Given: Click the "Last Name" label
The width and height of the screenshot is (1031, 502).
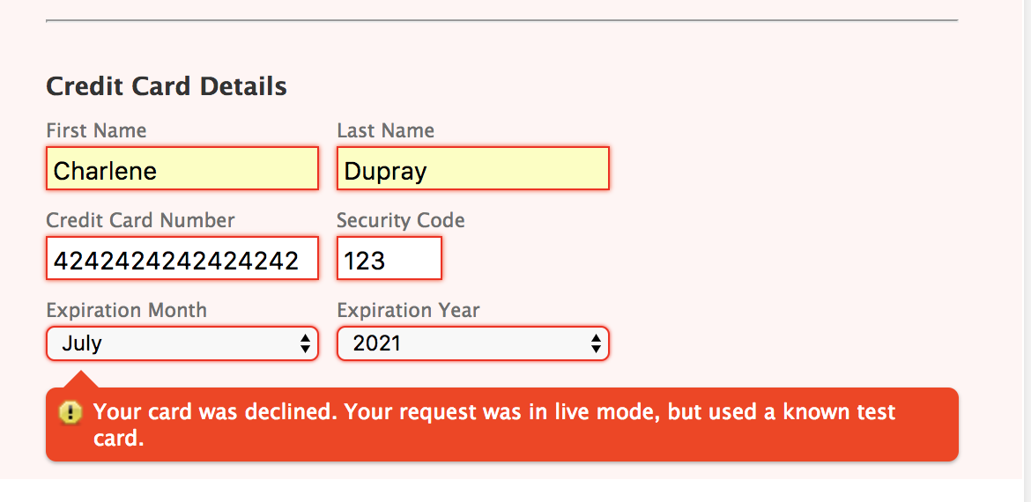Looking at the screenshot, I should coord(385,131).
